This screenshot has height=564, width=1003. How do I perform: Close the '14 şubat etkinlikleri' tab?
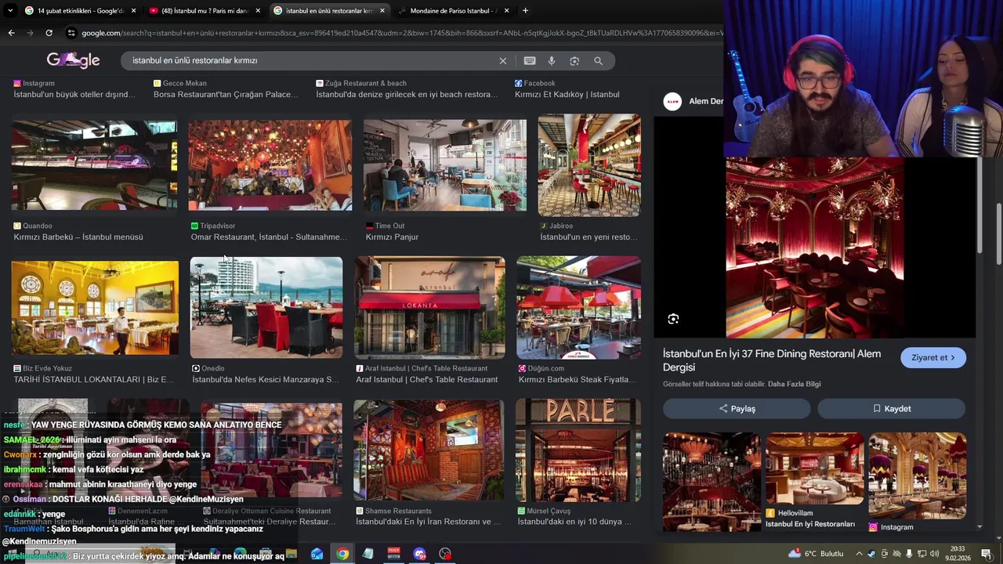pyautogui.click(x=133, y=11)
